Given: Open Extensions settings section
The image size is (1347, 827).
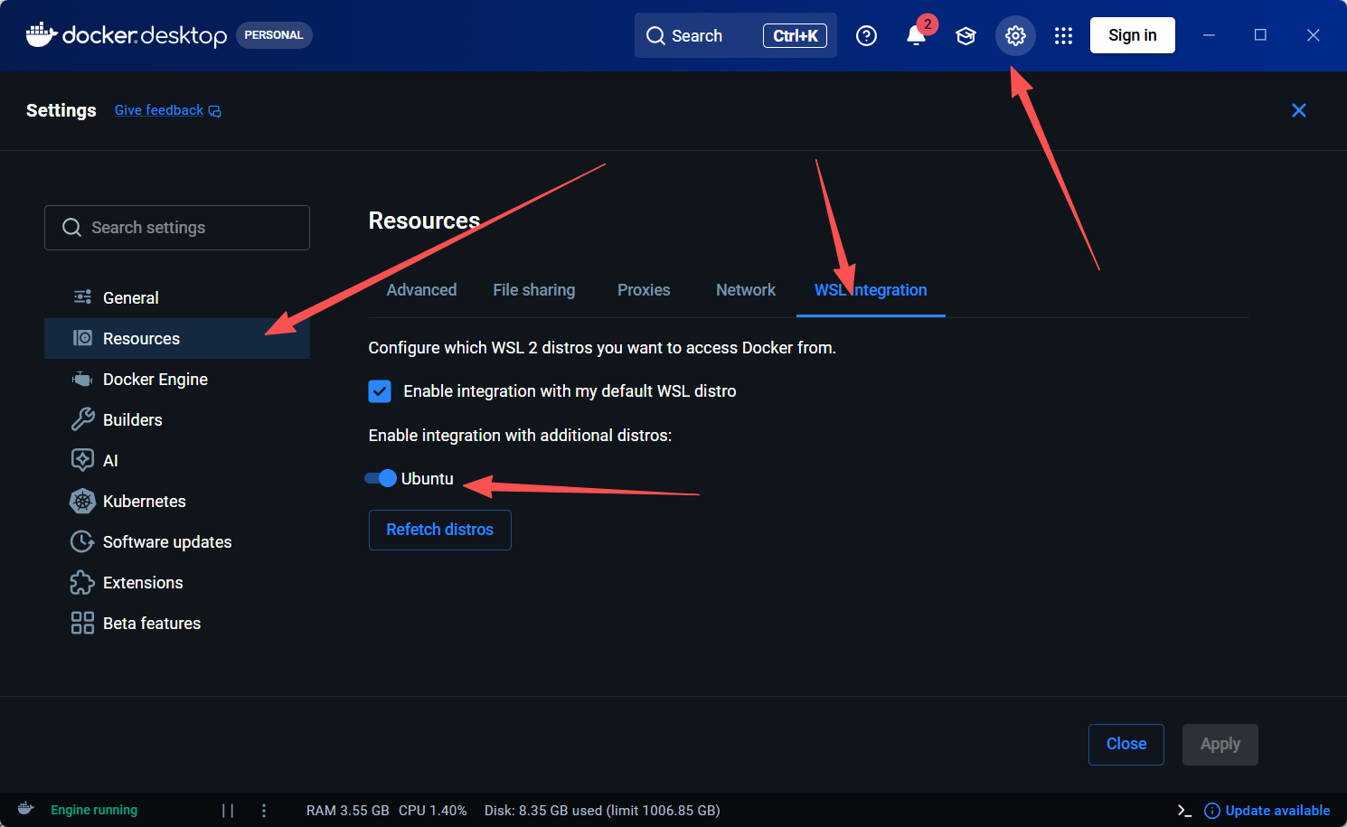Looking at the screenshot, I should coord(177,582).
